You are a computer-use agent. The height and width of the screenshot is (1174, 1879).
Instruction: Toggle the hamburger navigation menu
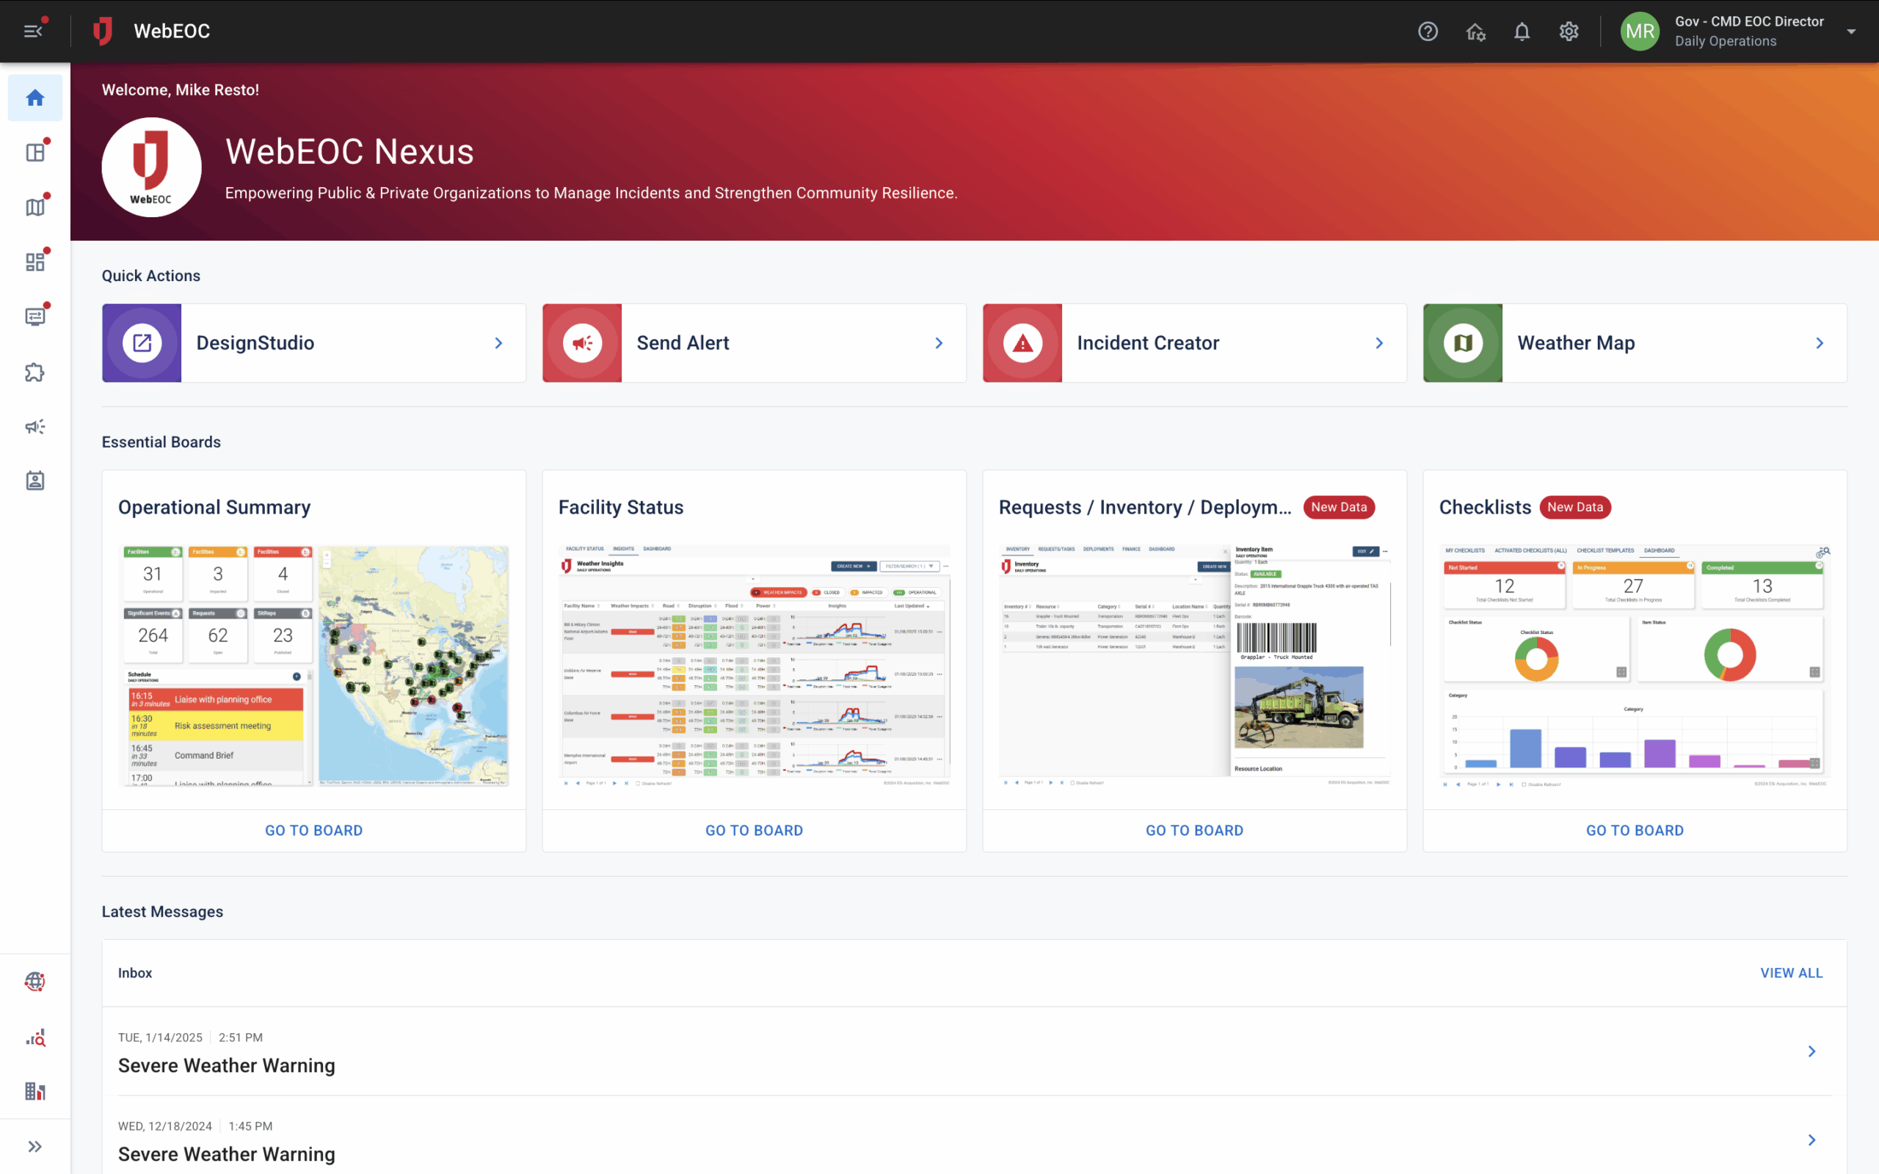pyautogui.click(x=32, y=31)
